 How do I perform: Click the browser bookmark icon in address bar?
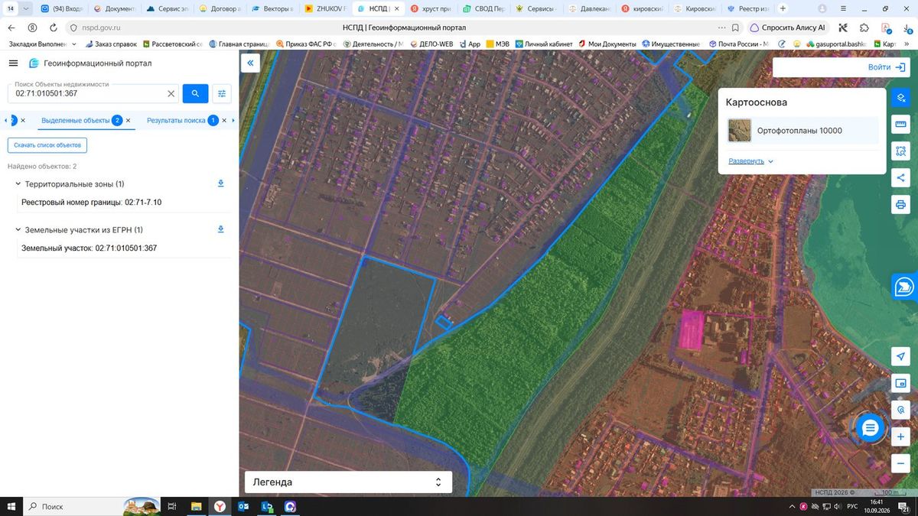[x=735, y=28]
